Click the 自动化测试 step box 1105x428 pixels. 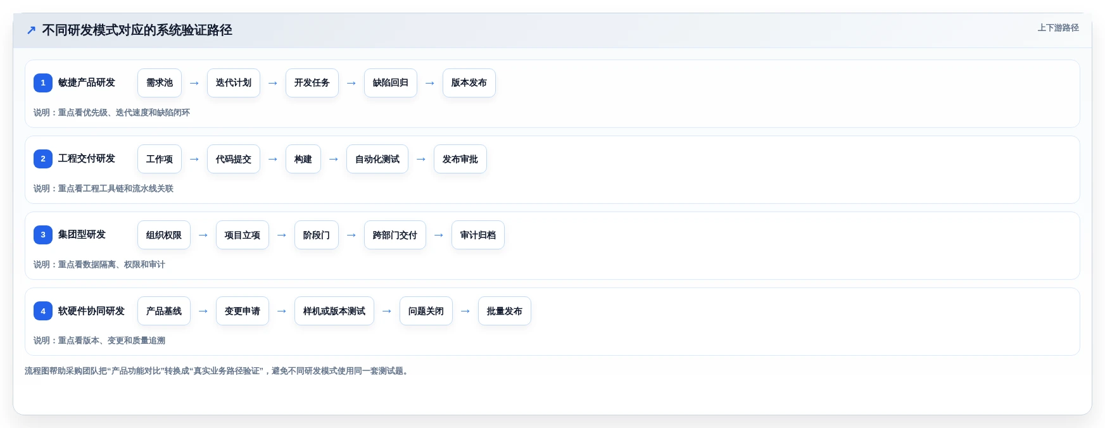click(377, 159)
